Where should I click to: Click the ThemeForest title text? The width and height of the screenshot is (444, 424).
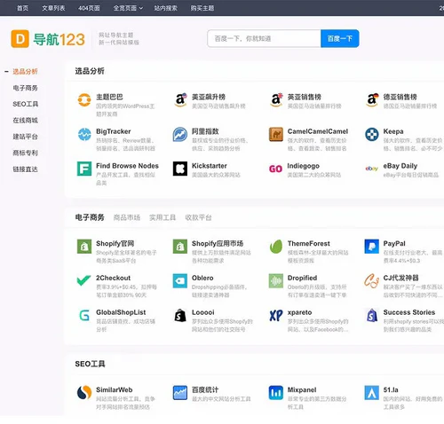[309, 244]
